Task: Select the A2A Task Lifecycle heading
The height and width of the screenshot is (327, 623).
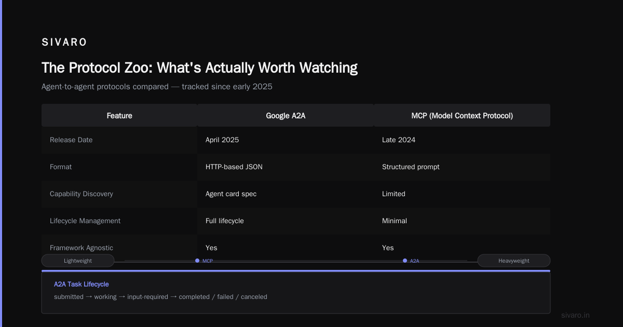Action: pyautogui.click(x=82, y=284)
